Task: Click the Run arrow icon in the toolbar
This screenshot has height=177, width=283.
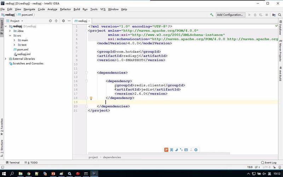Action: click(249, 15)
